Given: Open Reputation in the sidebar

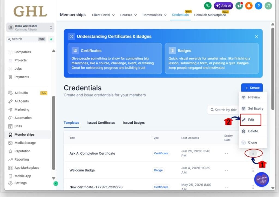Looking at the screenshot, I should 22,151.
